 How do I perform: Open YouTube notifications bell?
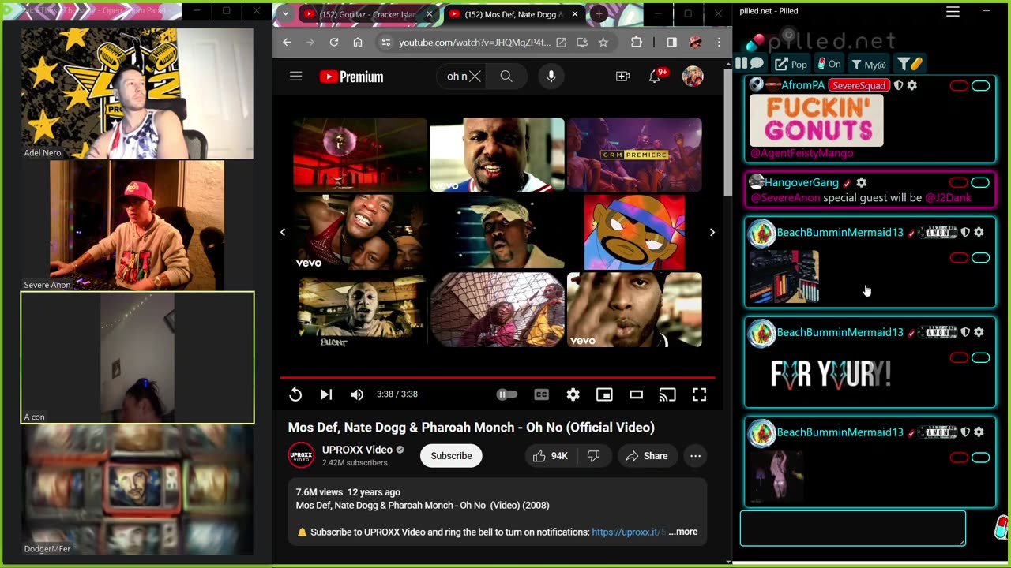656,77
